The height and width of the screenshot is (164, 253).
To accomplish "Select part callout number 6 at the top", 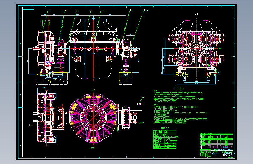I will tap(130, 10).
